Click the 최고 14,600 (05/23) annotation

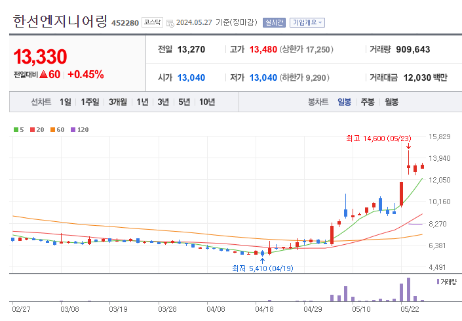379,139
